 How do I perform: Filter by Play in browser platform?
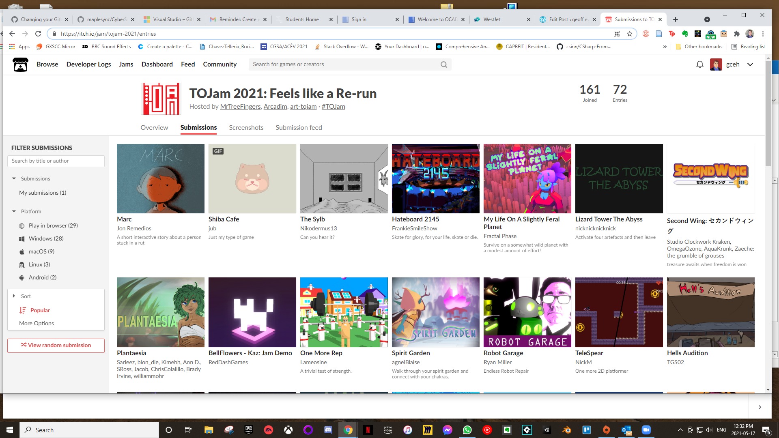53,225
